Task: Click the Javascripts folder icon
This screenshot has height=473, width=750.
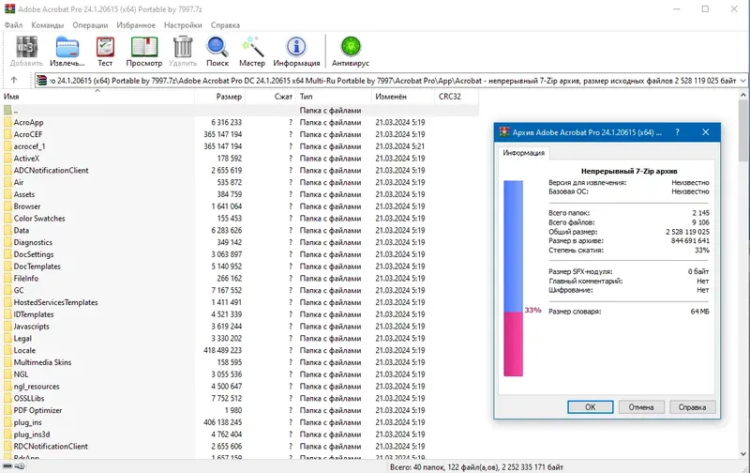Action: click(7, 326)
